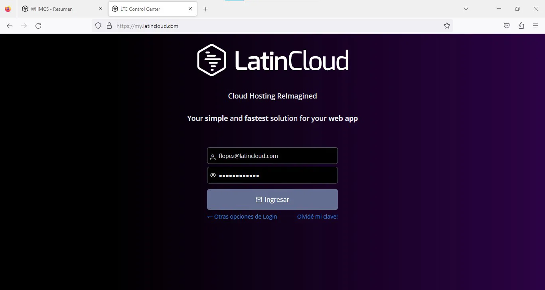Open the Firefox application menu
545x290 pixels.
point(535,26)
